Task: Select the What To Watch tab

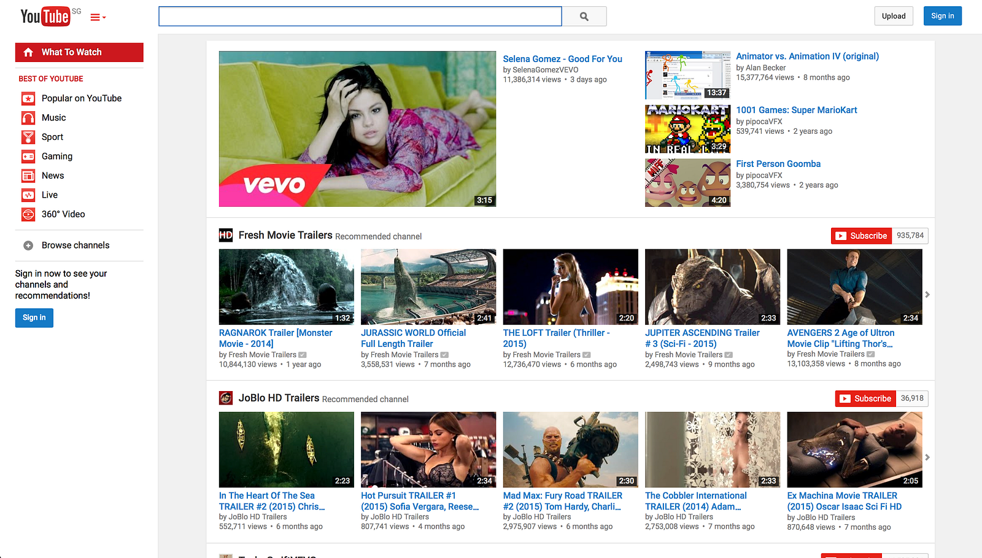Action: coord(79,52)
